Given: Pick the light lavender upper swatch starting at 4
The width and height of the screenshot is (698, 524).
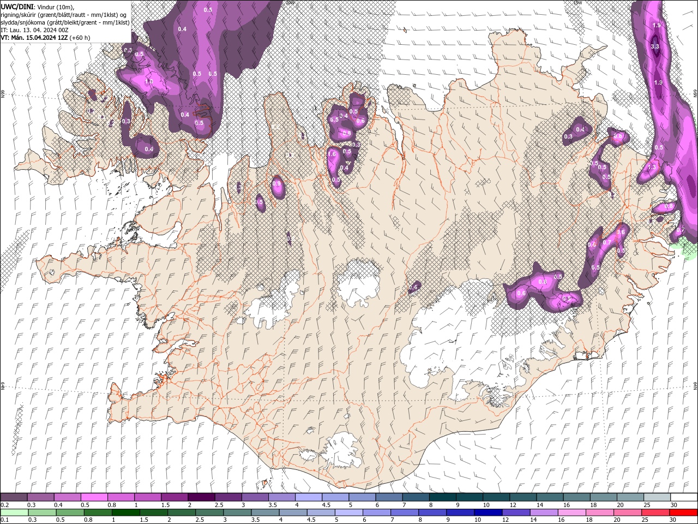Looking at the screenshot, I should (x=309, y=497).
